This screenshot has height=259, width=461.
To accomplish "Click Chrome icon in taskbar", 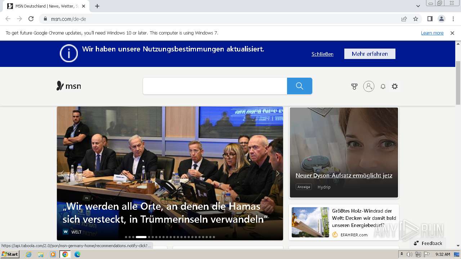I will point(65,254).
